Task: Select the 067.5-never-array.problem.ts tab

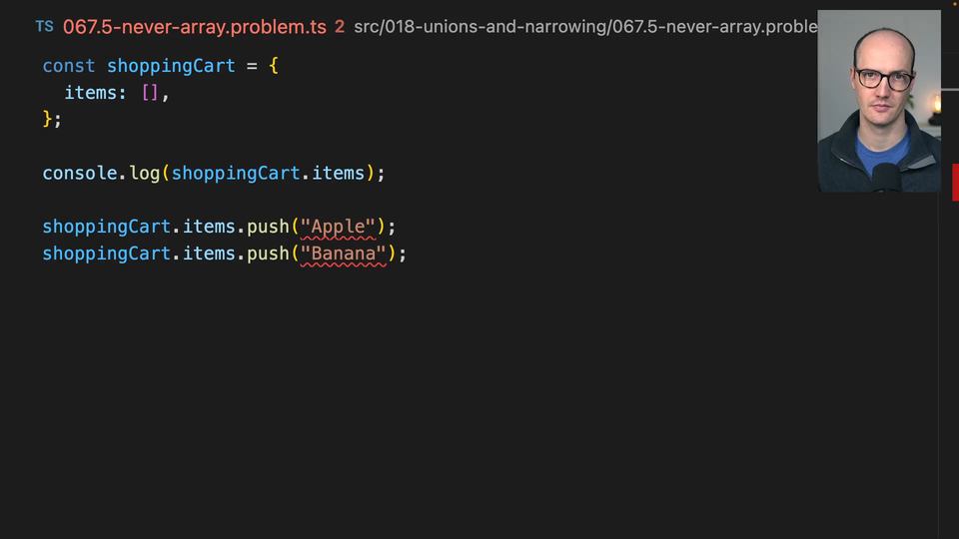Action: point(194,27)
